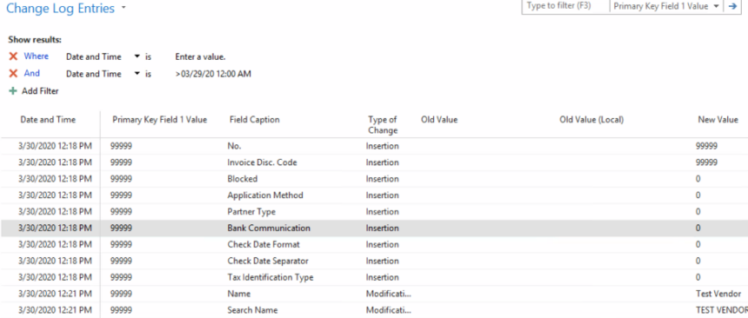Select the Blocked field caption cell
Viewport: 748px width, 318px height.
(243, 179)
